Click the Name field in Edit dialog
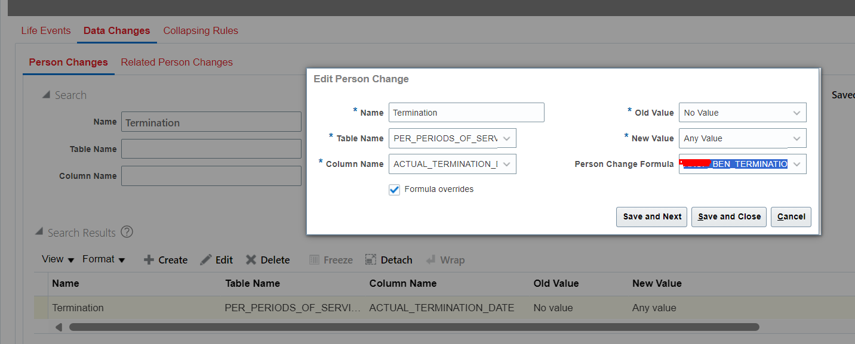855x344 pixels. pos(466,113)
